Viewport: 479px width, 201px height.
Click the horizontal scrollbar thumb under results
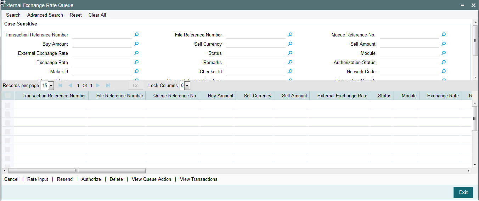pos(76,171)
